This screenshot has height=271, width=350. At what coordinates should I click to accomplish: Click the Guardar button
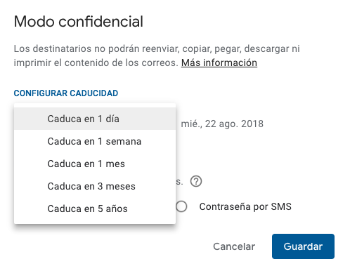(303, 246)
